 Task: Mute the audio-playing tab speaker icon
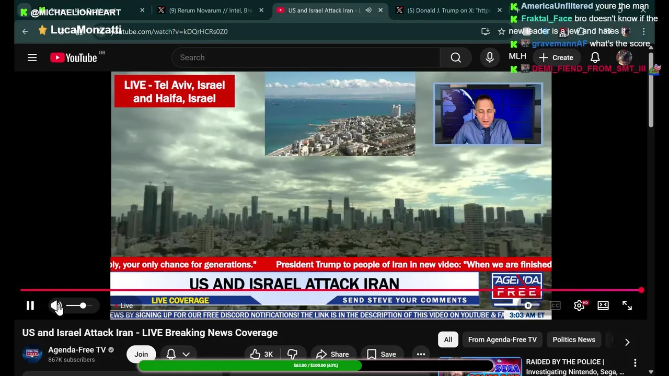click(368, 10)
